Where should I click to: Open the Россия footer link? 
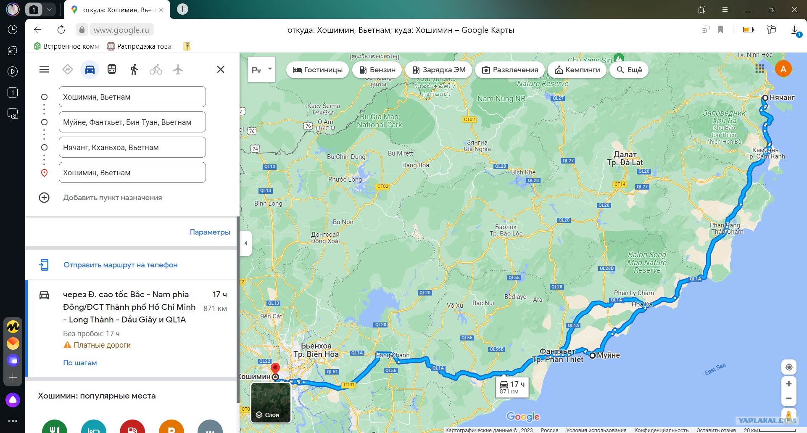(549, 430)
